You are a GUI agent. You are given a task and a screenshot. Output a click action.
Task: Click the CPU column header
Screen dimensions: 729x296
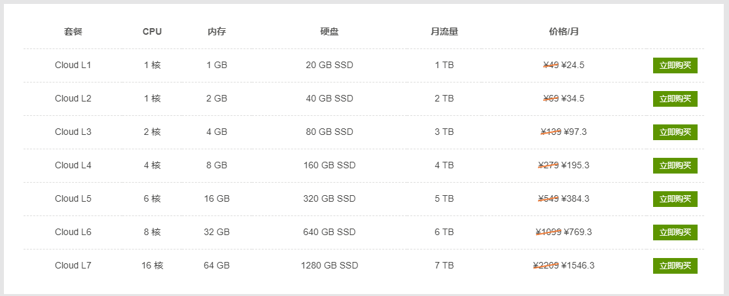coord(152,31)
